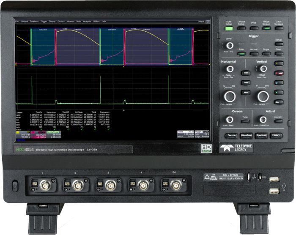Viewport: 296px width, 235px height.
Task: Select the Single trigger mode button
Action: (266, 54)
